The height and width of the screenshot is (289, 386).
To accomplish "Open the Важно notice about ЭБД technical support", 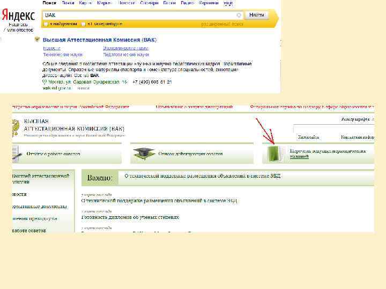I will pyautogui.click(x=202, y=176).
